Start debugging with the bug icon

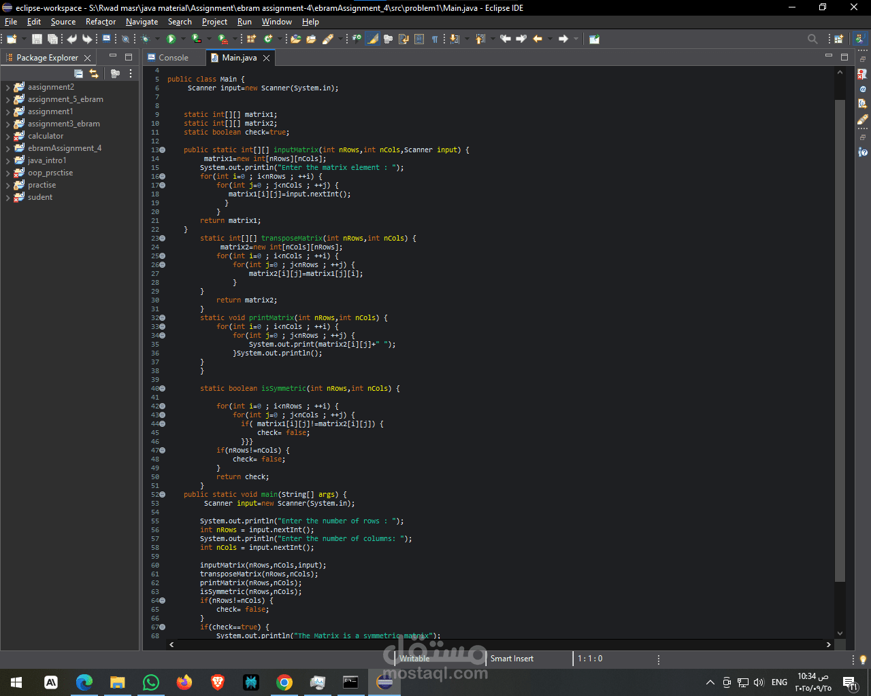tap(146, 39)
